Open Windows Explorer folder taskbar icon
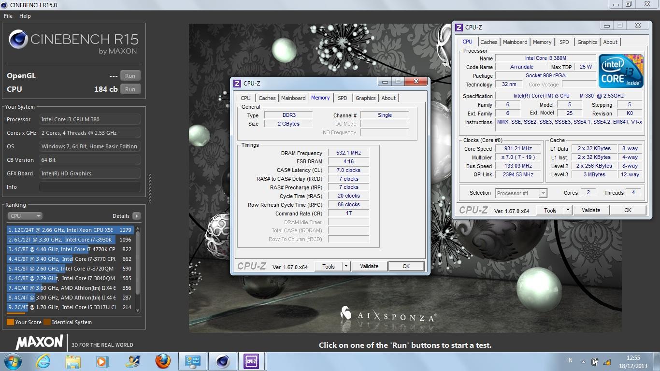The height and width of the screenshot is (371, 660). tap(73, 361)
